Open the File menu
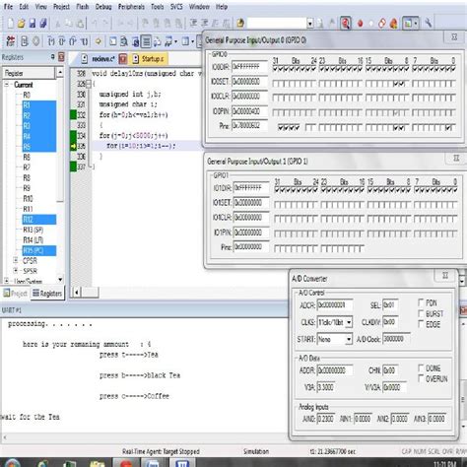The image size is (467, 467). pos(8,7)
